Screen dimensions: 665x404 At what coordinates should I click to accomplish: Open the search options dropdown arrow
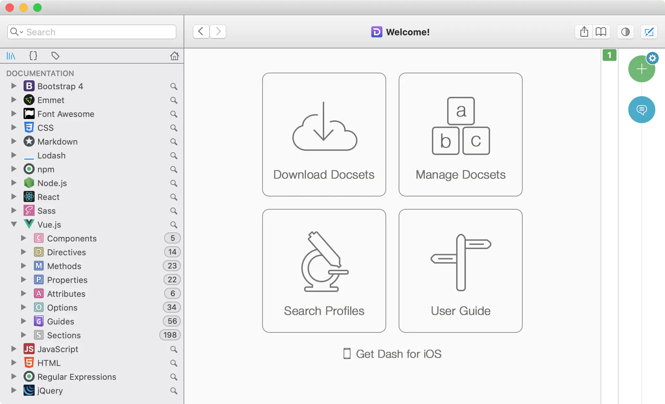pos(21,32)
